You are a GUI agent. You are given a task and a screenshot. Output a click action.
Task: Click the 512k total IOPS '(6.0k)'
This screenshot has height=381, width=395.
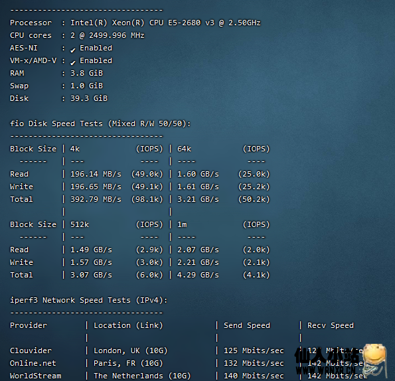[149, 275]
